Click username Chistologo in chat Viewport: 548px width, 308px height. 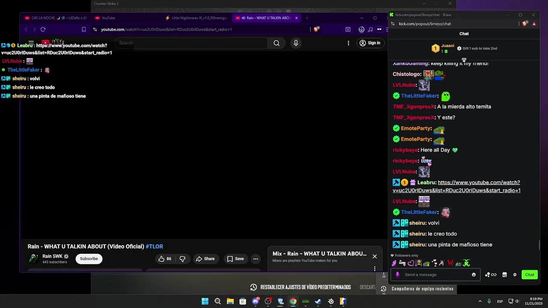point(407,74)
